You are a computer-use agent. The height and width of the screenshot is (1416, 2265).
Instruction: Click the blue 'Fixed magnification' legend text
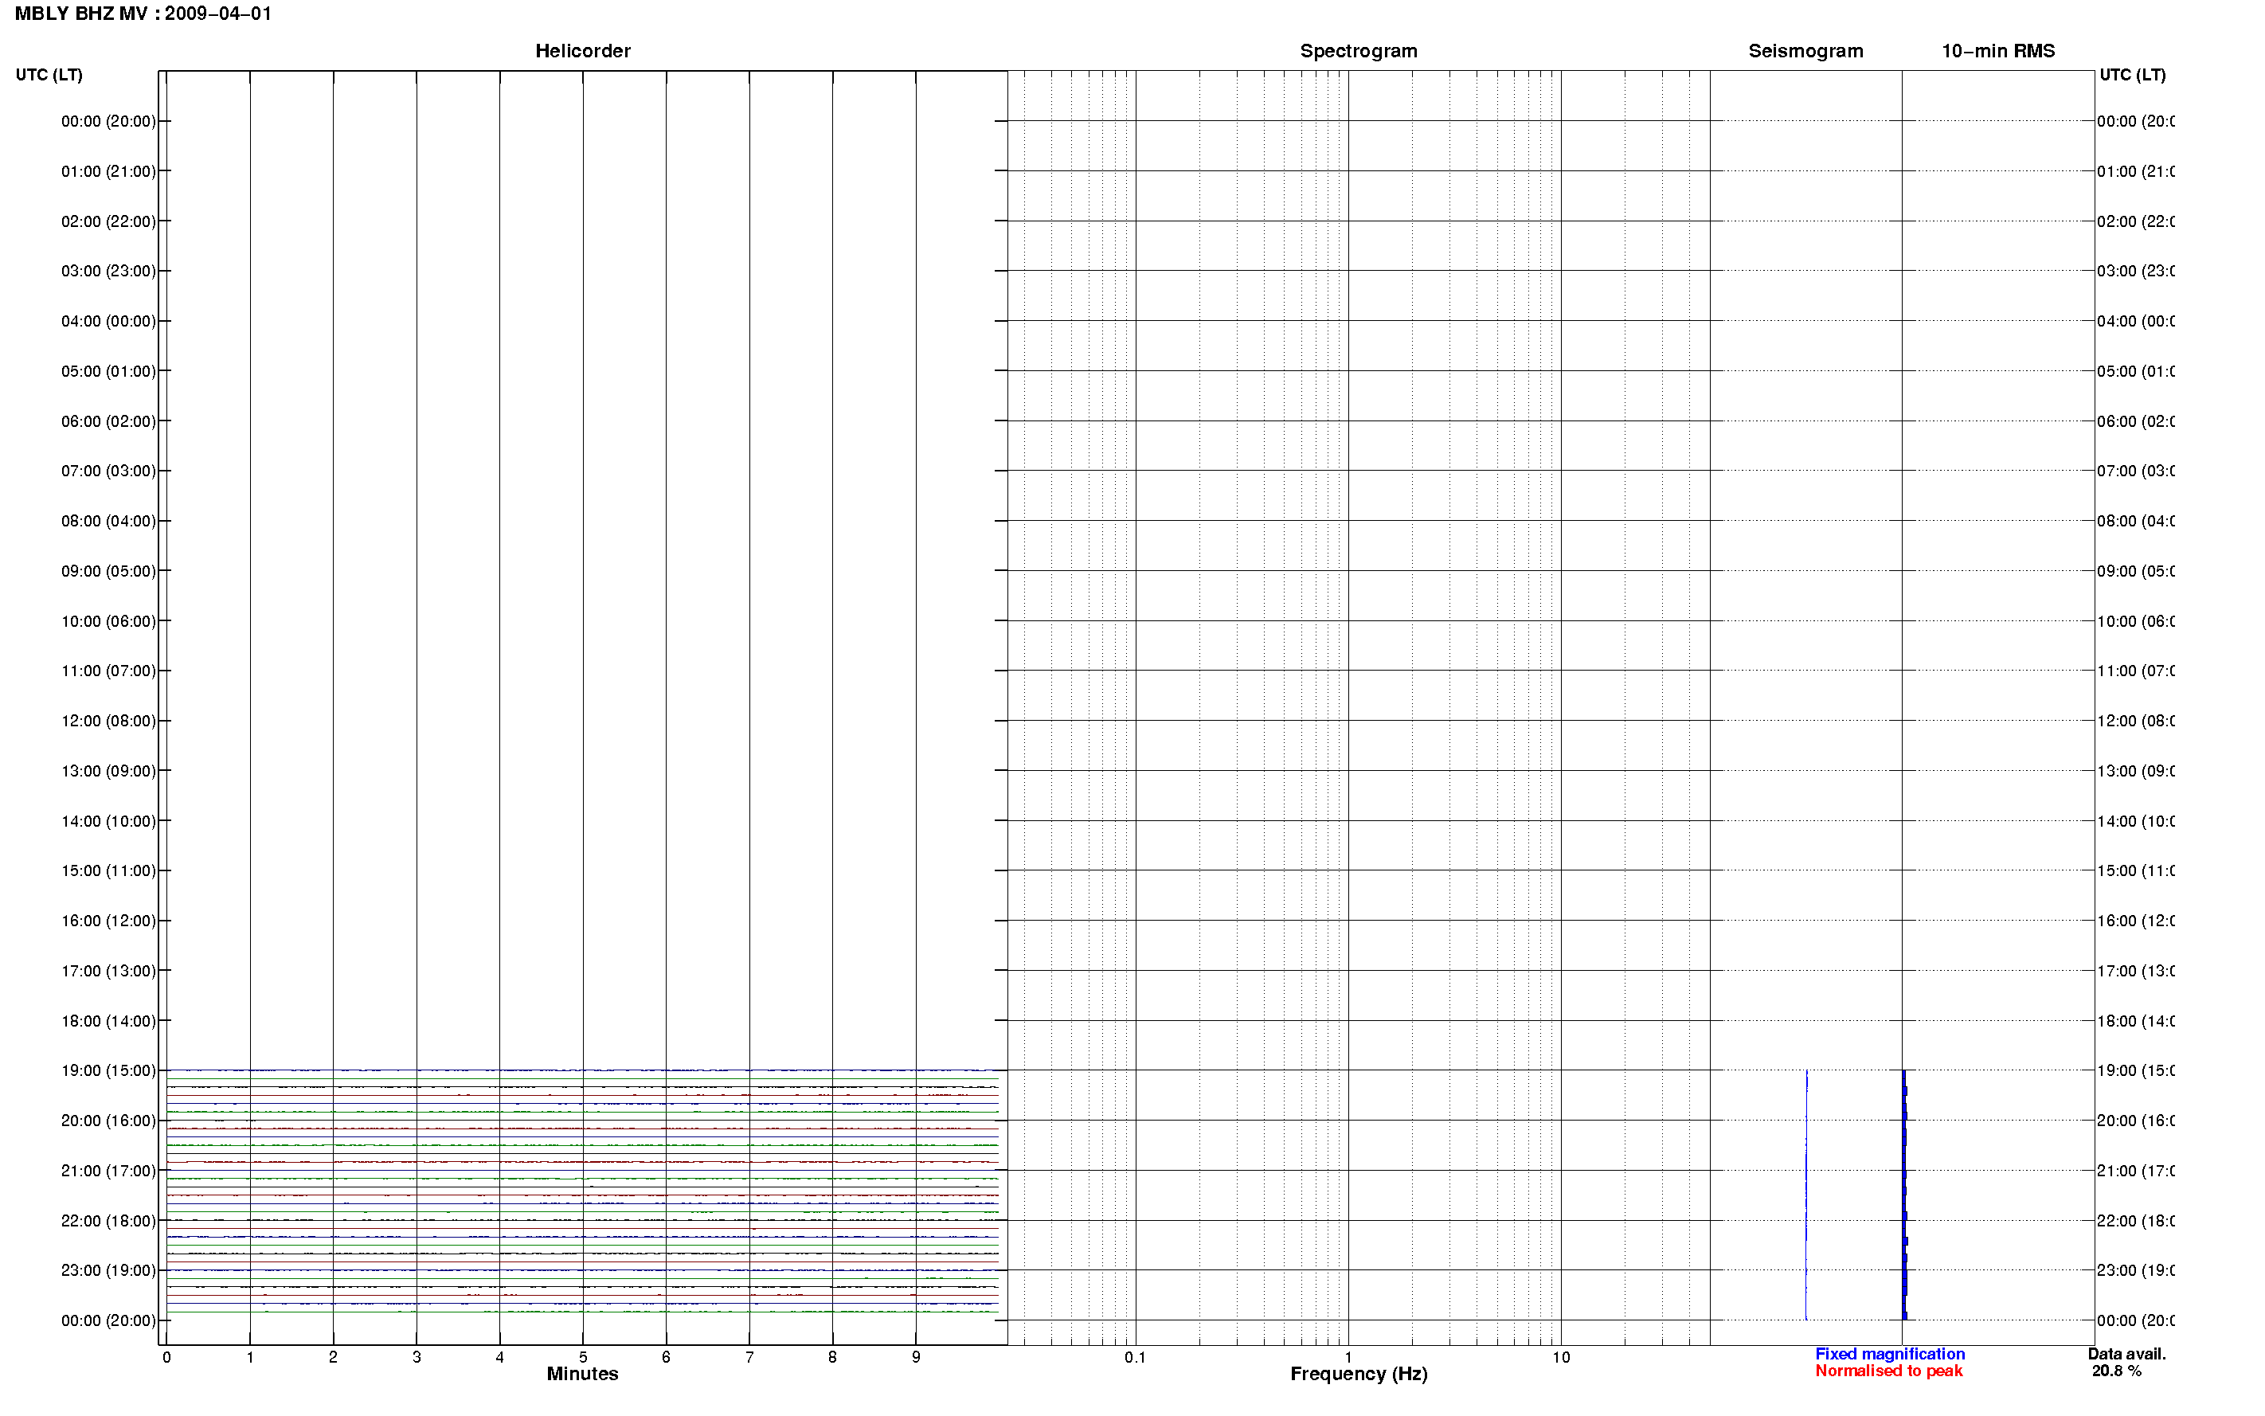click(x=1890, y=1354)
